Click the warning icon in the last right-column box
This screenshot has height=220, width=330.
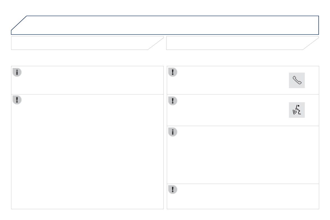point(173,190)
